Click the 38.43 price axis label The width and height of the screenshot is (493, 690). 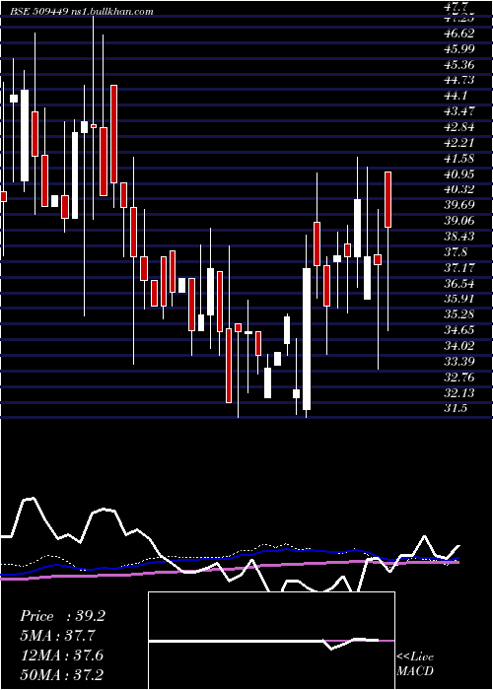pos(459,237)
